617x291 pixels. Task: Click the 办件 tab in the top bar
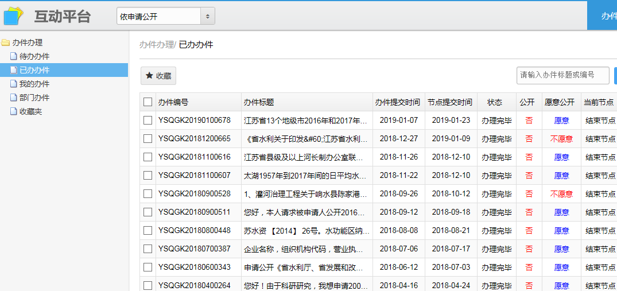pyautogui.click(x=602, y=15)
